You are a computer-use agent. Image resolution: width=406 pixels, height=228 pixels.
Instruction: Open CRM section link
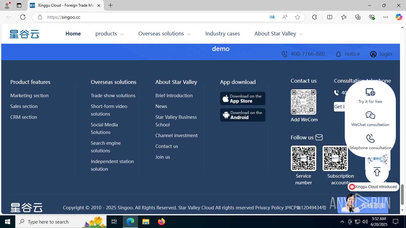(23, 117)
